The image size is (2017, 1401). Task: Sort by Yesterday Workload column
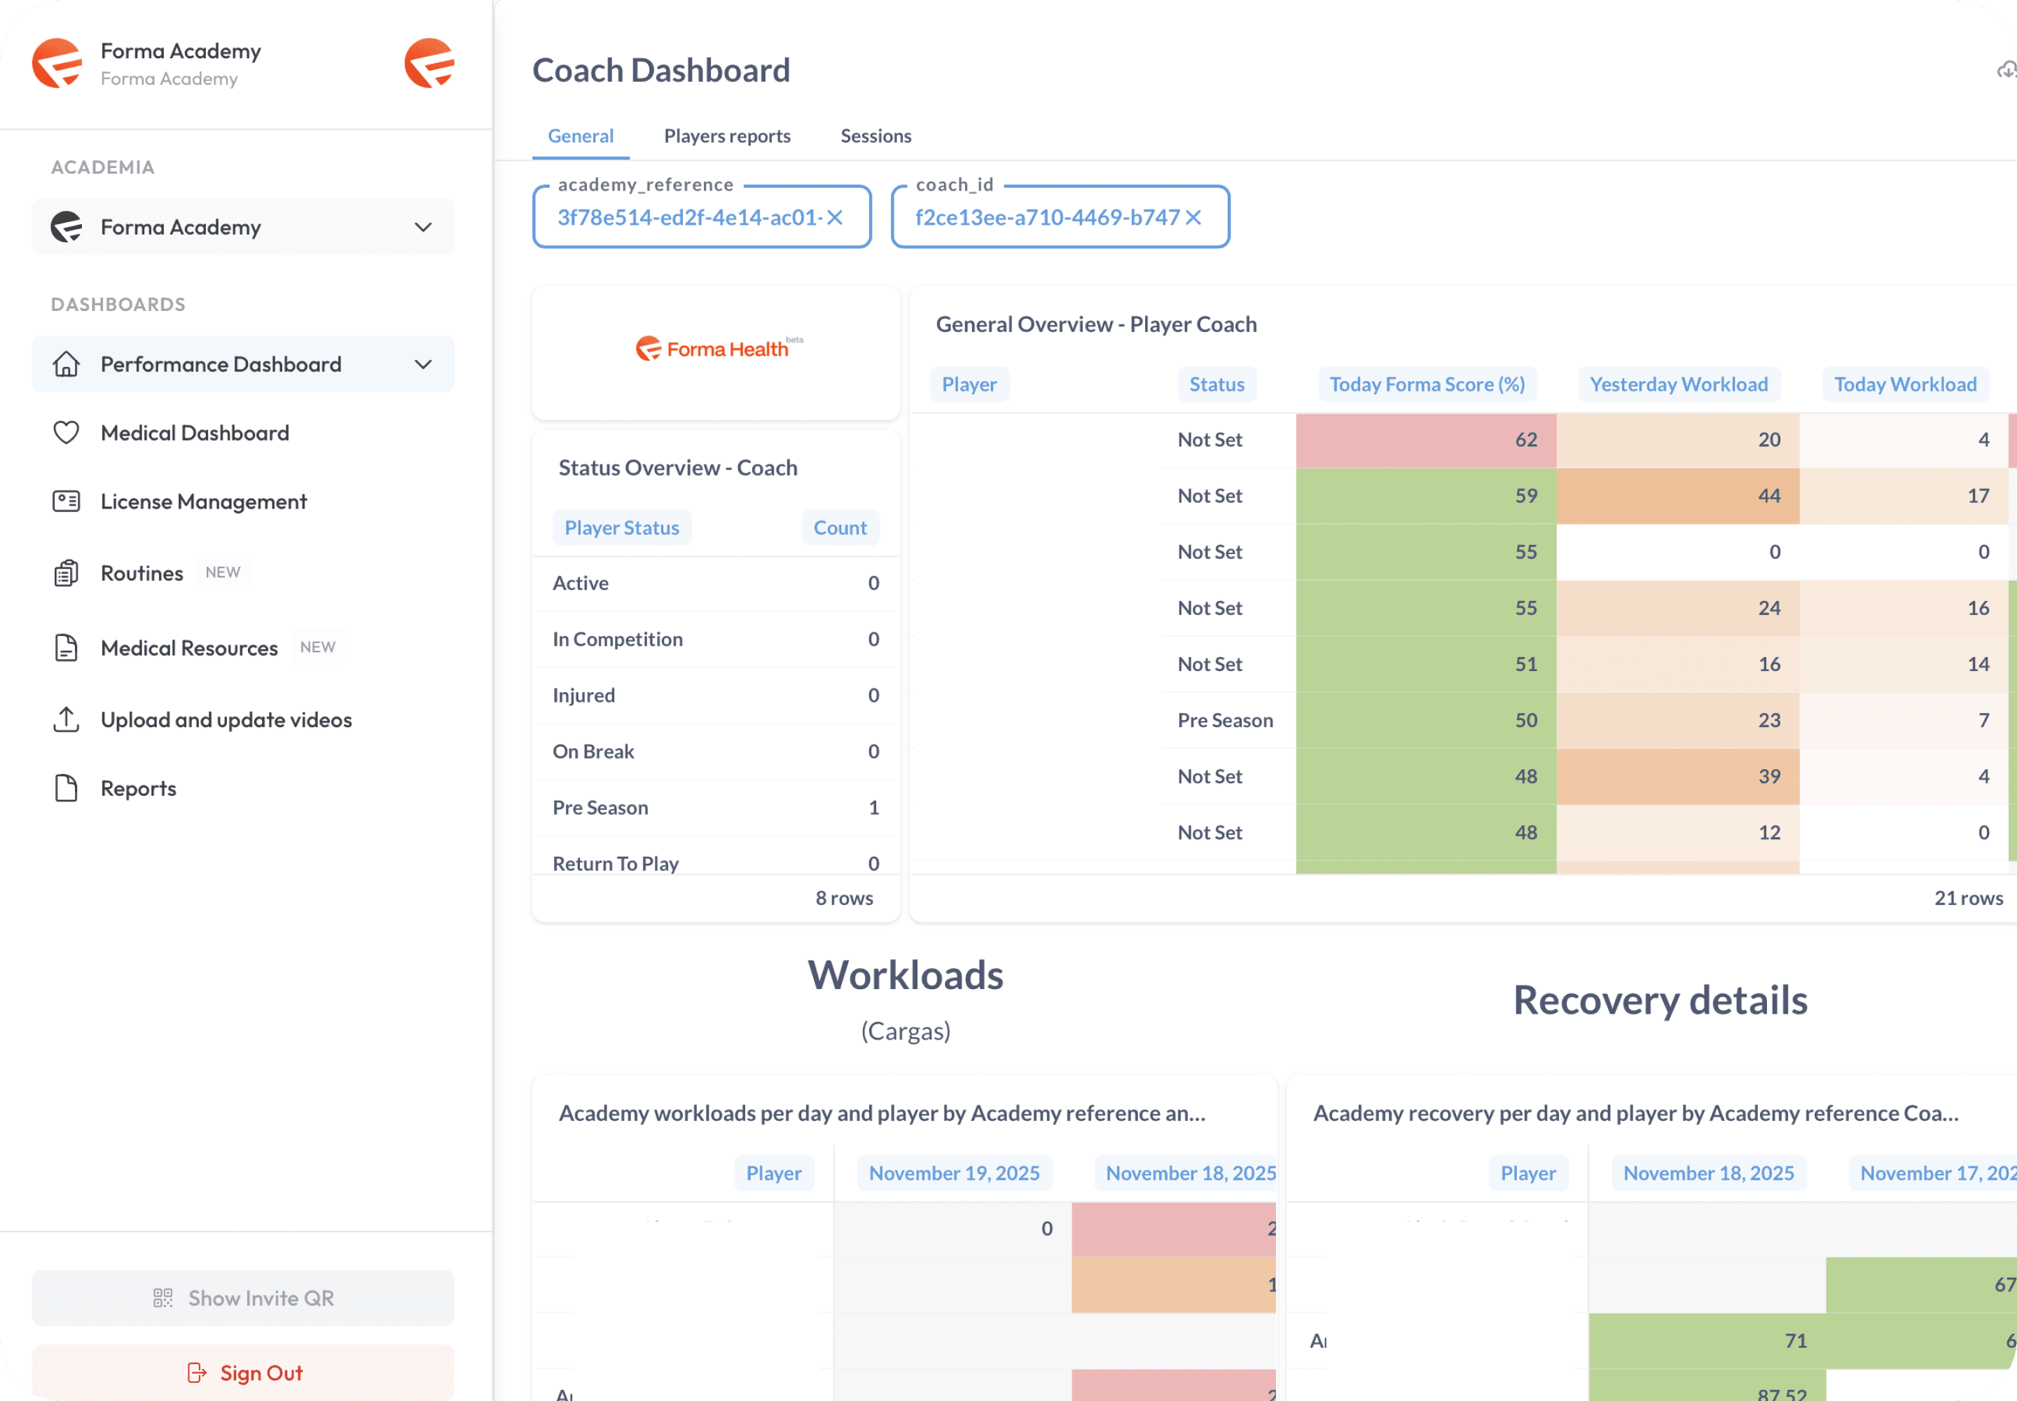pyautogui.click(x=1678, y=385)
